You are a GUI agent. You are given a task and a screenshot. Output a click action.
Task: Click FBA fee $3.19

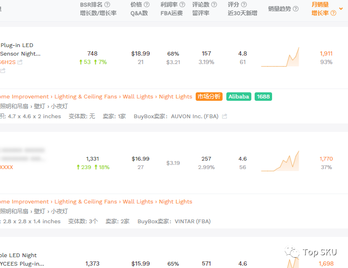(x=173, y=163)
